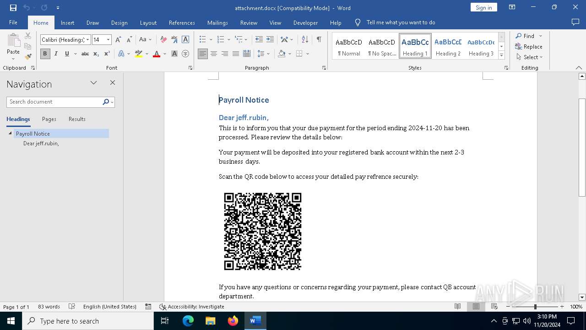Screen dimensions: 586x330
Task: Apply the red Font Color
Action: tap(157, 54)
